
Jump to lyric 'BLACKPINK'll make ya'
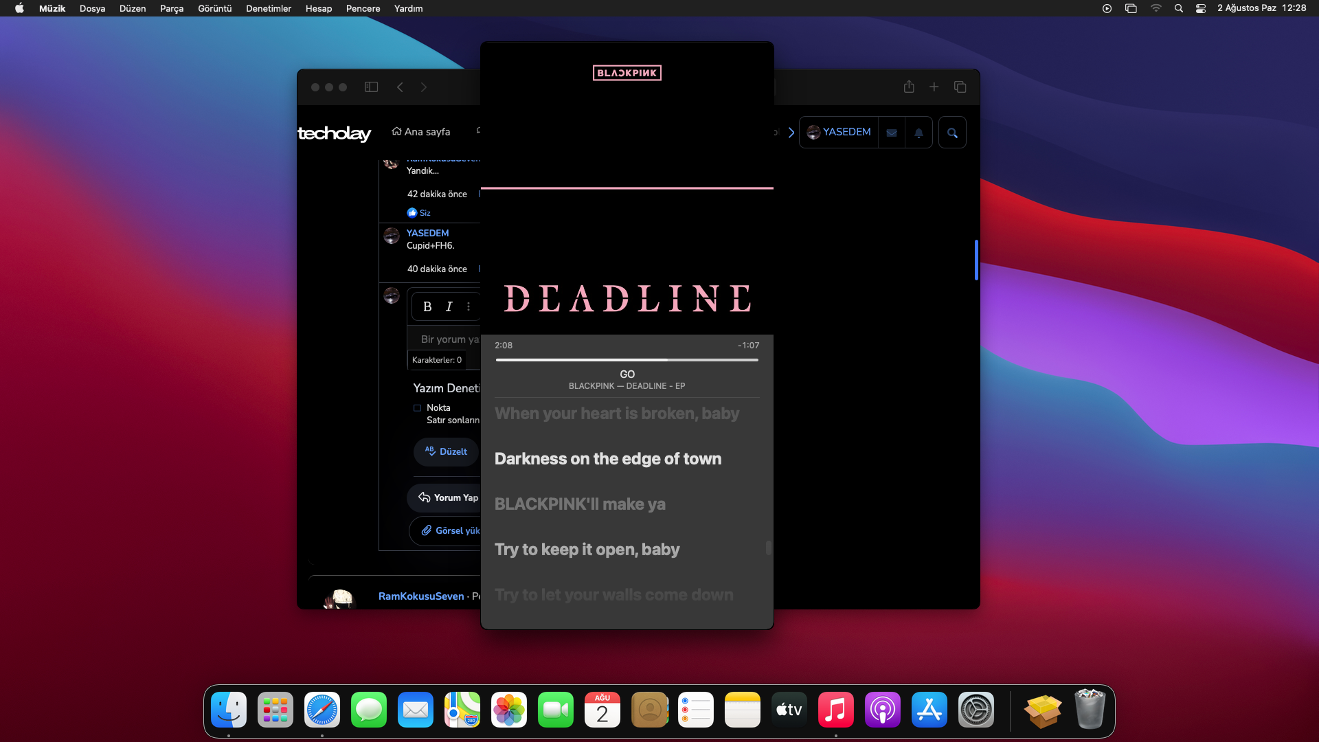[580, 504]
